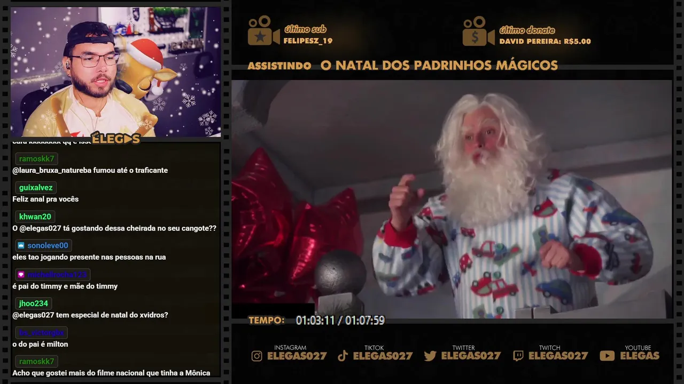Click the 'último sub' heading
Screen dimensions: 684x384
tap(305, 29)
